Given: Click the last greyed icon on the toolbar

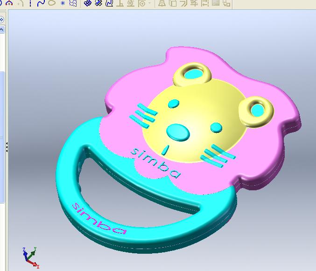Looking at the screenshot, I should pyautogui.click(x=226, y=3).
